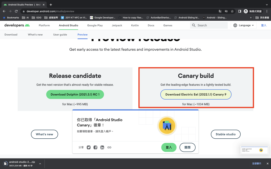Share the badge on Facebook
This screenshot has height=169, width=271.
95,147
